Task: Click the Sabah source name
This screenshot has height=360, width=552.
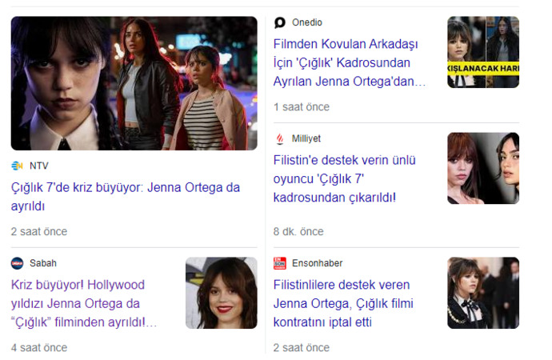Action: (43, 263)
